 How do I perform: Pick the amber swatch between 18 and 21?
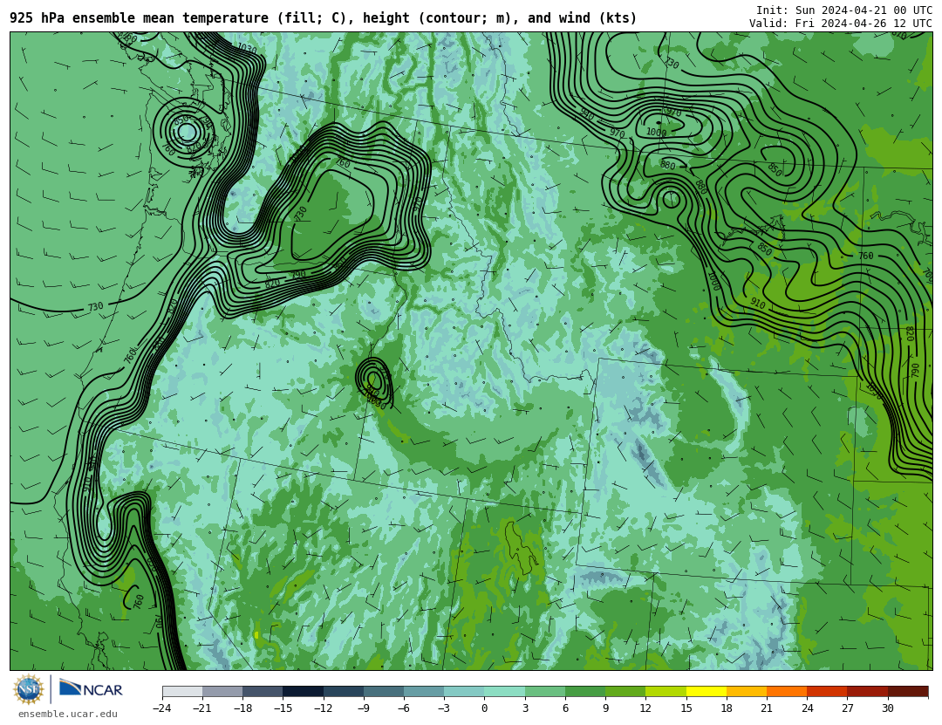click(x=746, y=691)
